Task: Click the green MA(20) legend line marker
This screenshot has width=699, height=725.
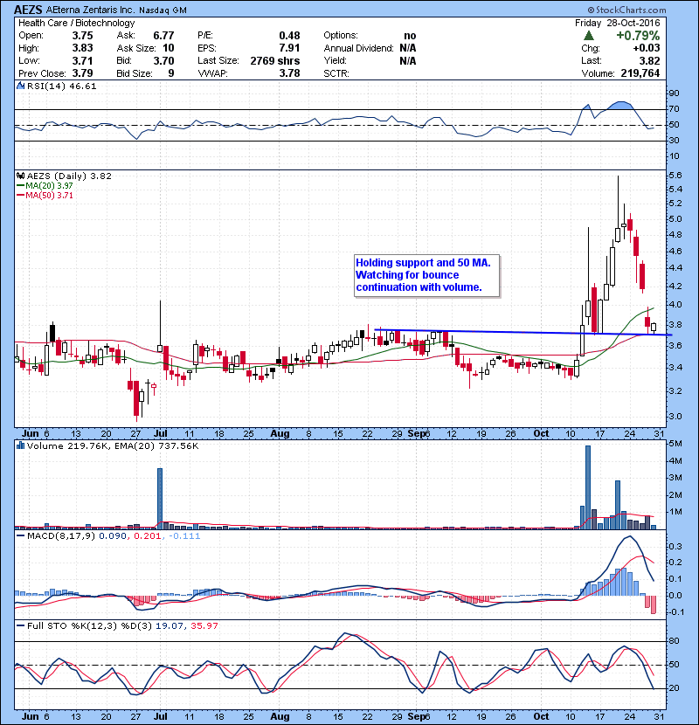Action: tap(20, 185)
